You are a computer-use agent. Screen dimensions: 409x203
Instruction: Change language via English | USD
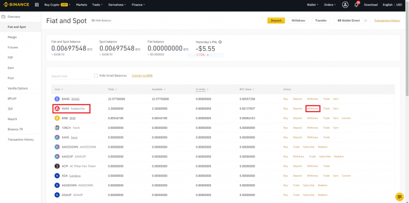coord(392,5)
